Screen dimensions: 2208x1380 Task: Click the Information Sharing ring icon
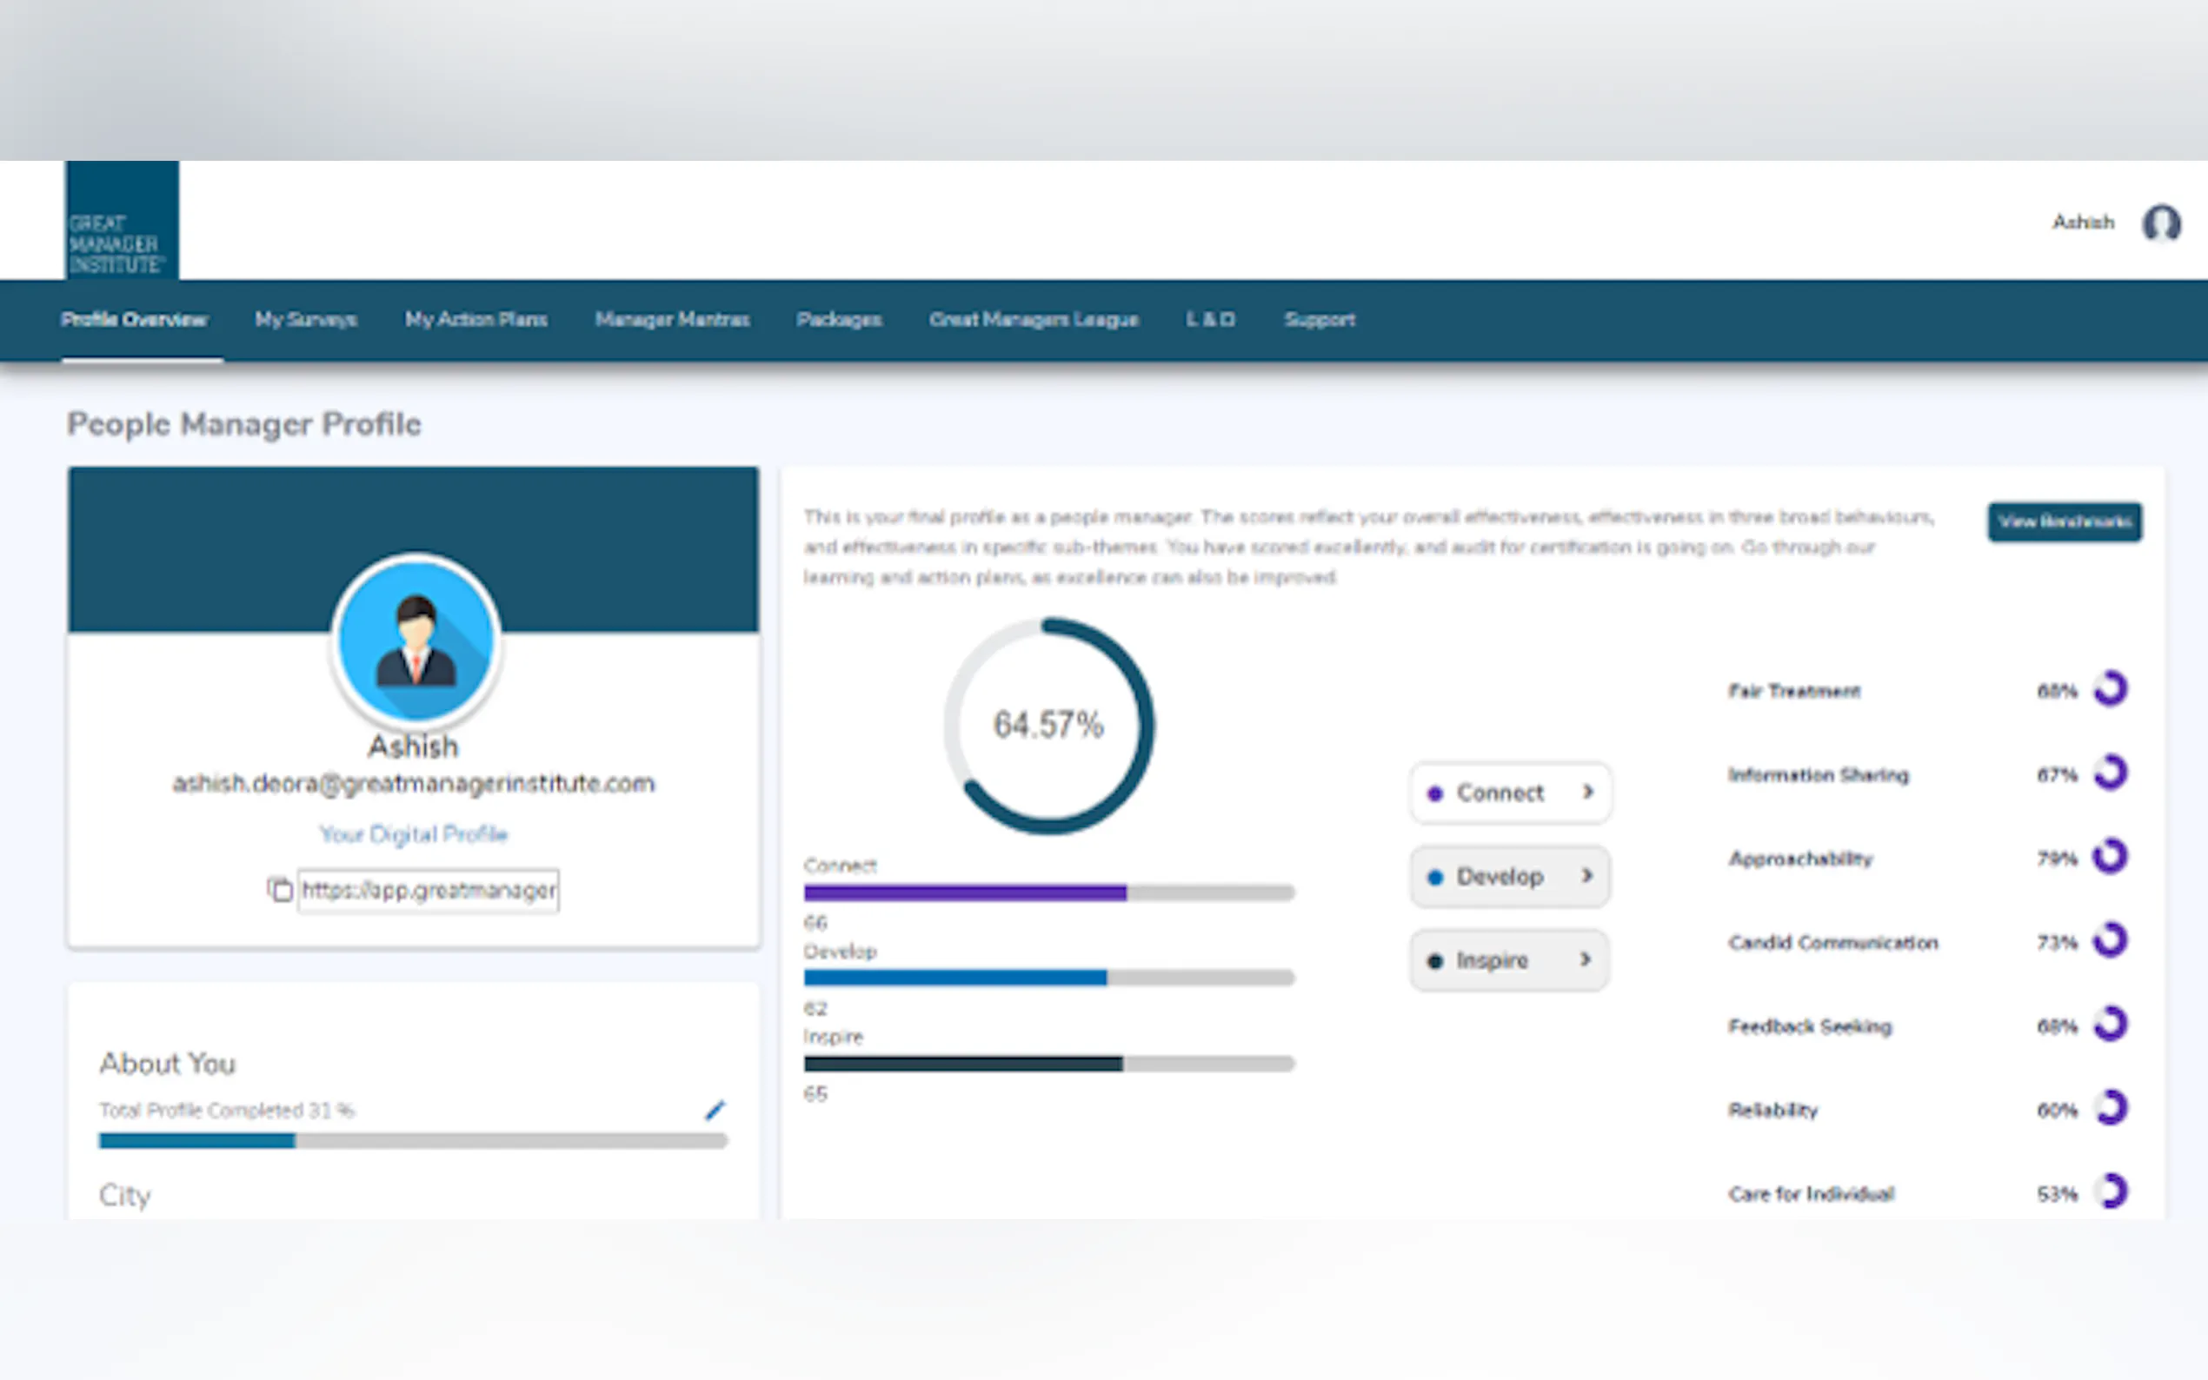coord(2111,773)
